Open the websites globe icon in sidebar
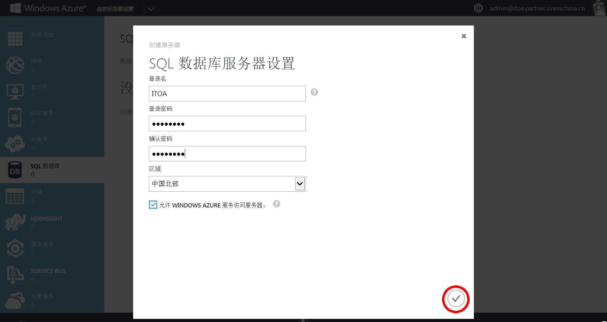 [15, 65]
